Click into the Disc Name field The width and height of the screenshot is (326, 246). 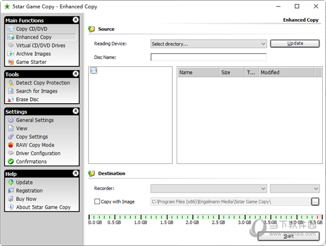[209, 57]
